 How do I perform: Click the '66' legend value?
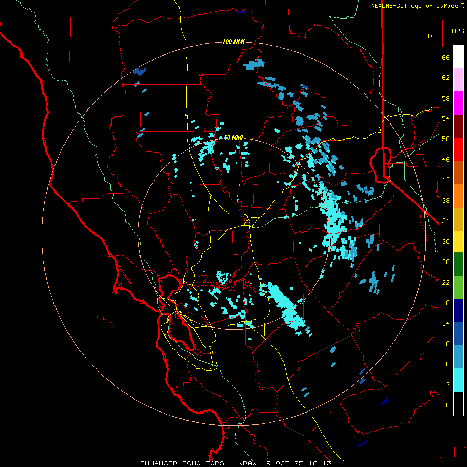tap(446, 57)
